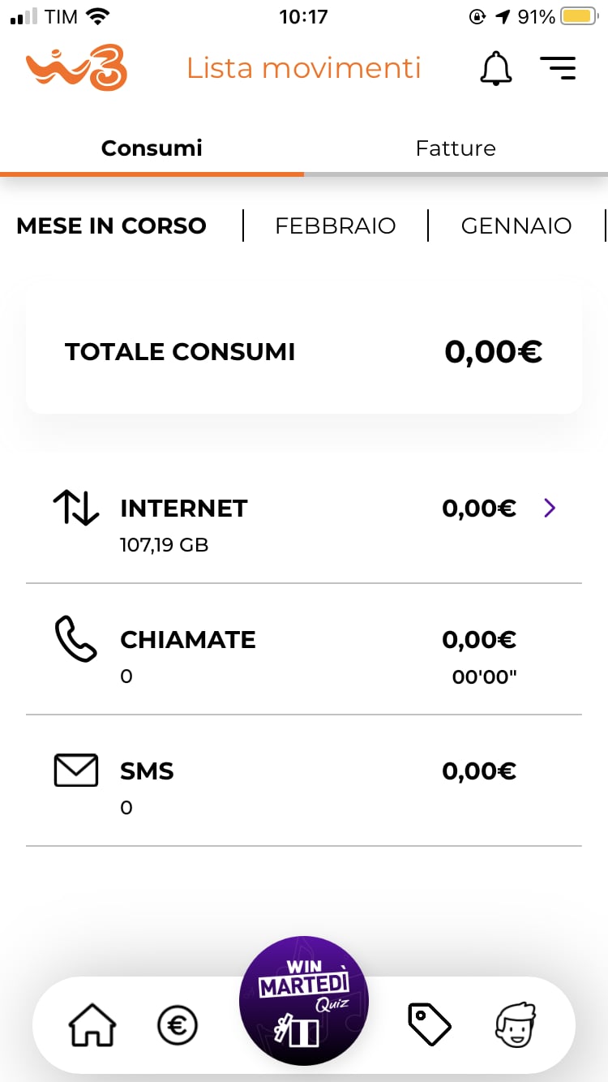
Task: Tap the Internet data arrows icon
Action: pyautogui.click(x=75, y=509)
